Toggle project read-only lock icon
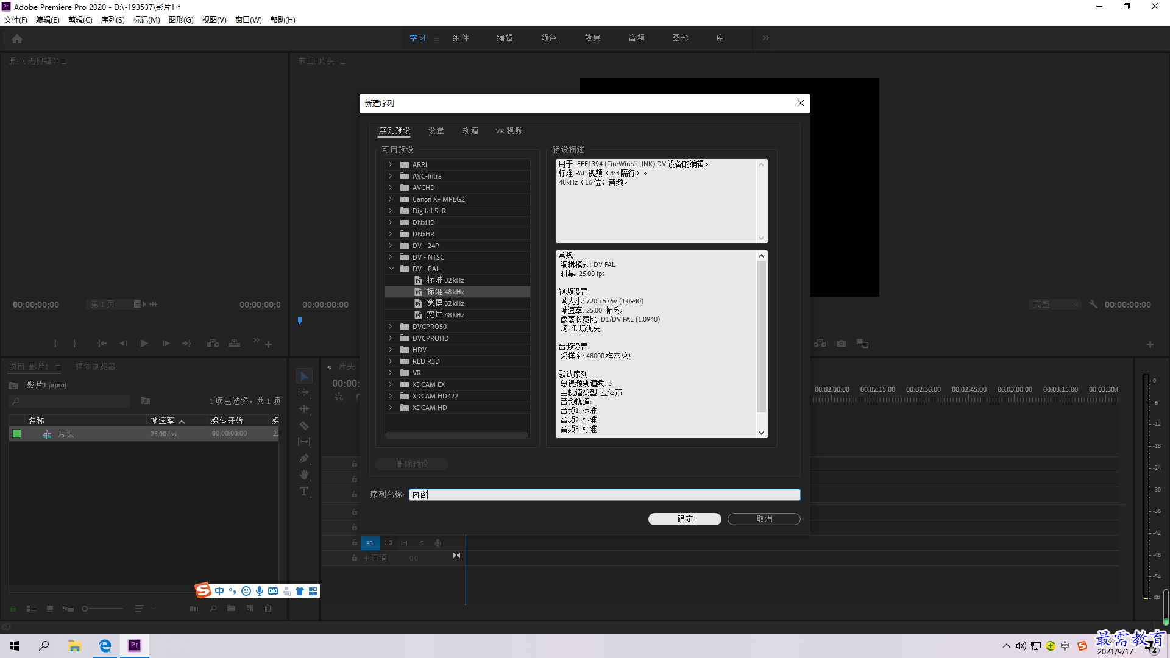The height and width of the screenshot is (658, 1170). (x=13, y=609)
